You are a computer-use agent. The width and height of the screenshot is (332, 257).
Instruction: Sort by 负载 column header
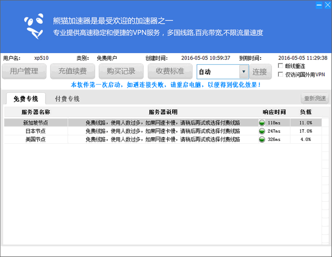point(306,112)
